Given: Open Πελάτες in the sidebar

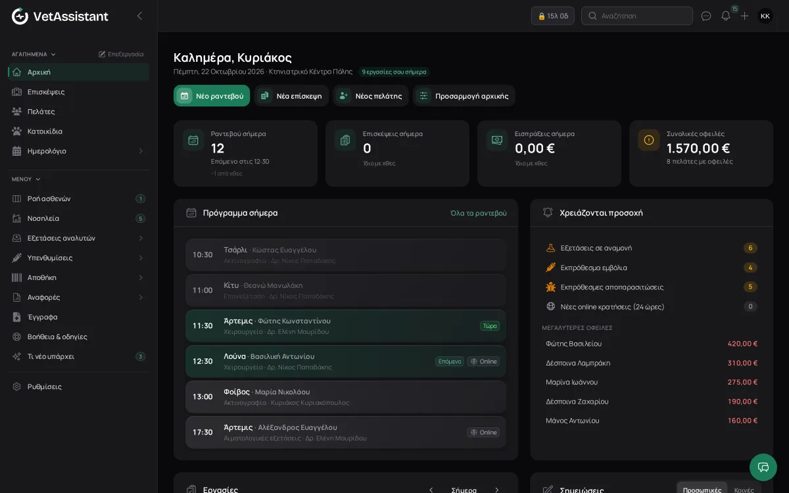Looking at the screenshot, I should pyautogui.click(x=78, y=112).
